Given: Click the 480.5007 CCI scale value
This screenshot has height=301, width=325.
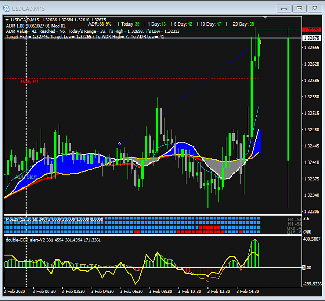Looking at the screenshot, I should pyautogui.click(x=313, y=239).
